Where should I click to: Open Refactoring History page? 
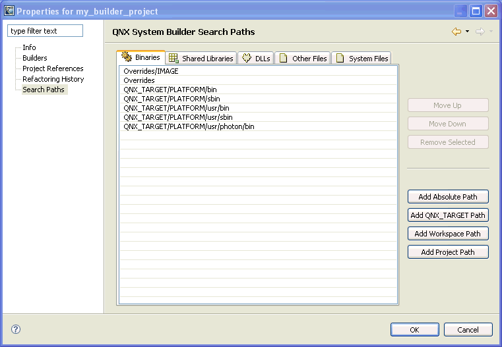tap(53, 79)
